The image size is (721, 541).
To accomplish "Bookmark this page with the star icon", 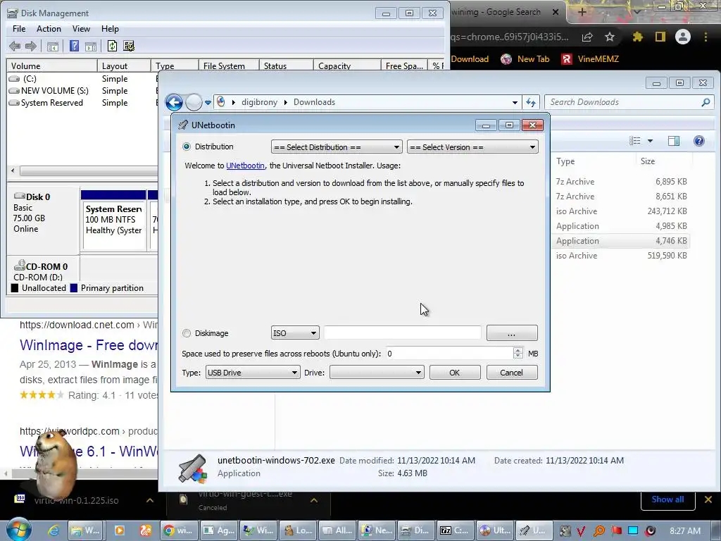I will pos(610,37).
